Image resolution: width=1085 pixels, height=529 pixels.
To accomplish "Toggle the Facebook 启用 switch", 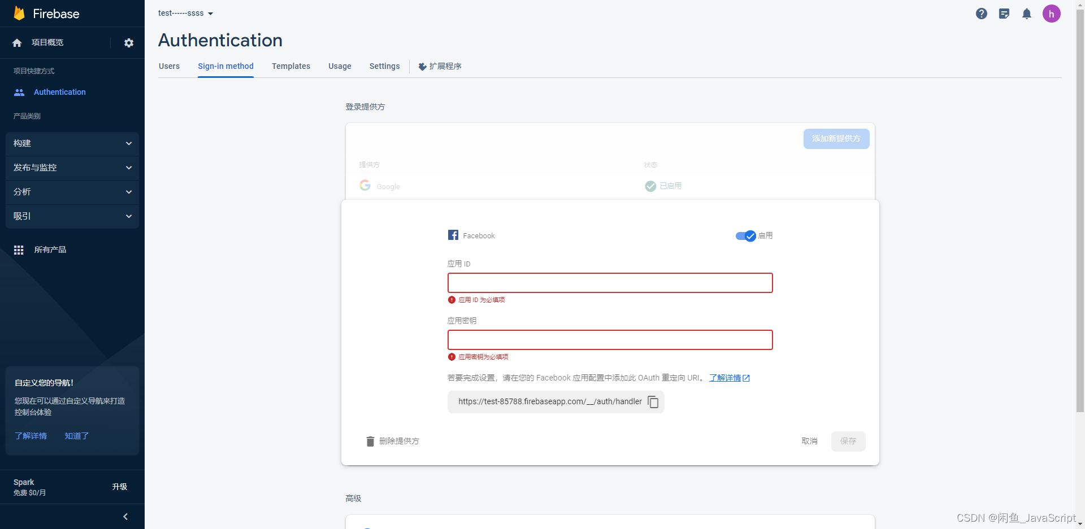I will click(x=745, y=236).
